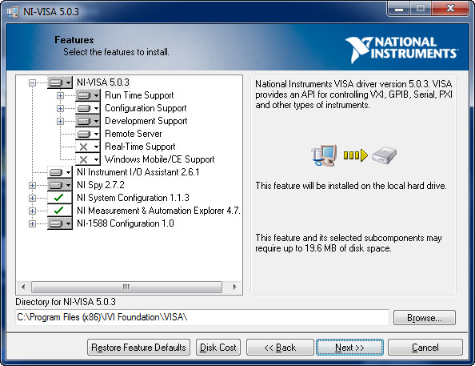
Task: Select NI-1588 Configuration 1.0 label
Action: point(126,223)
